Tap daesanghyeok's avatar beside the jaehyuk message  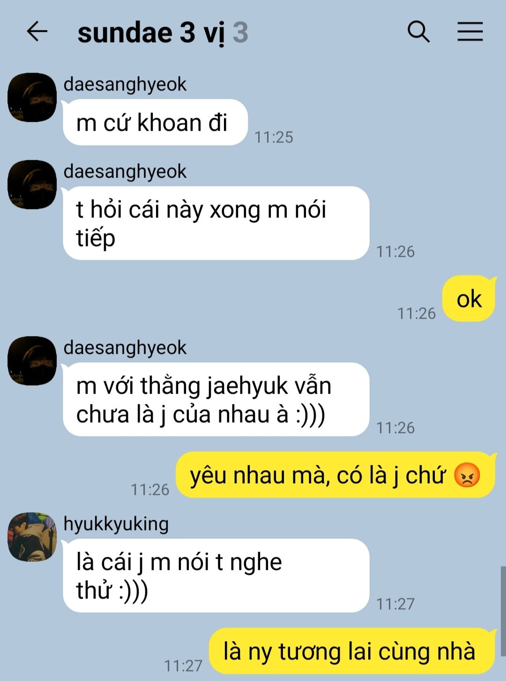32,361
